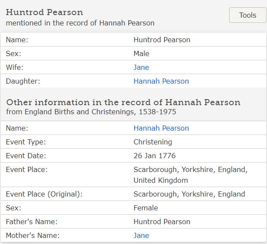Click the Daughter field label

pyautogui.click(x=23, y=81)
